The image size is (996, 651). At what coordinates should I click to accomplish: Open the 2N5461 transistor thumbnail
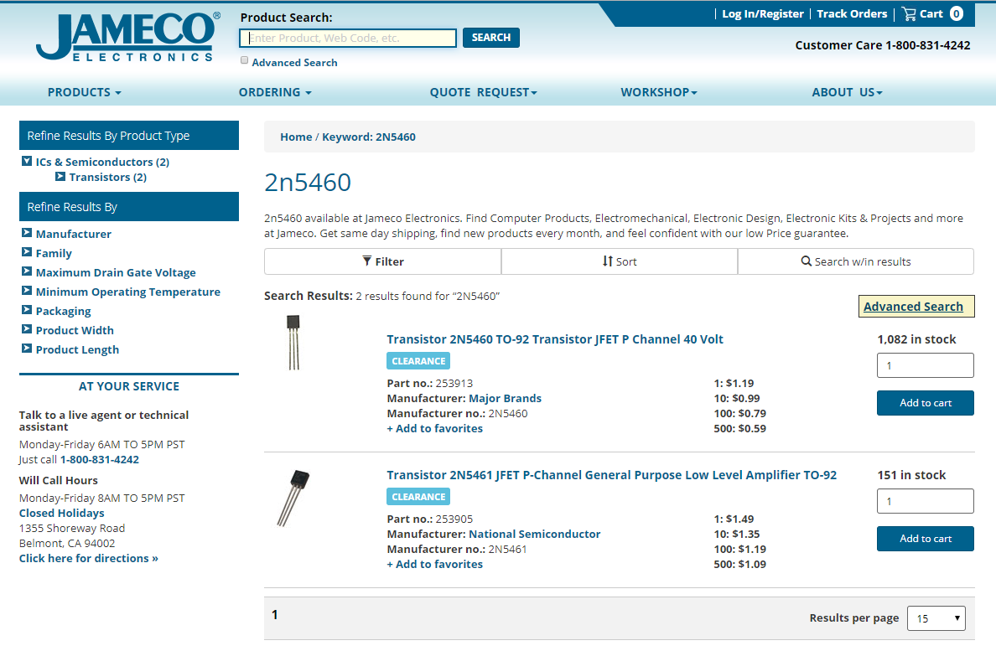293,499
